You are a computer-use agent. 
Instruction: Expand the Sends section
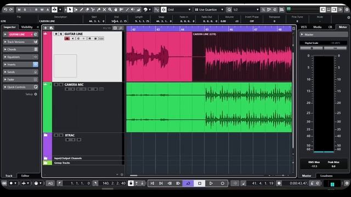pyautogui.click(x=20, y=72)
